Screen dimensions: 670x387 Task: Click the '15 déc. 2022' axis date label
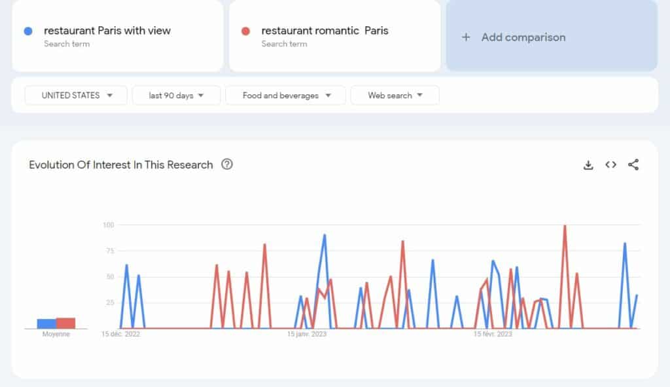122,334
